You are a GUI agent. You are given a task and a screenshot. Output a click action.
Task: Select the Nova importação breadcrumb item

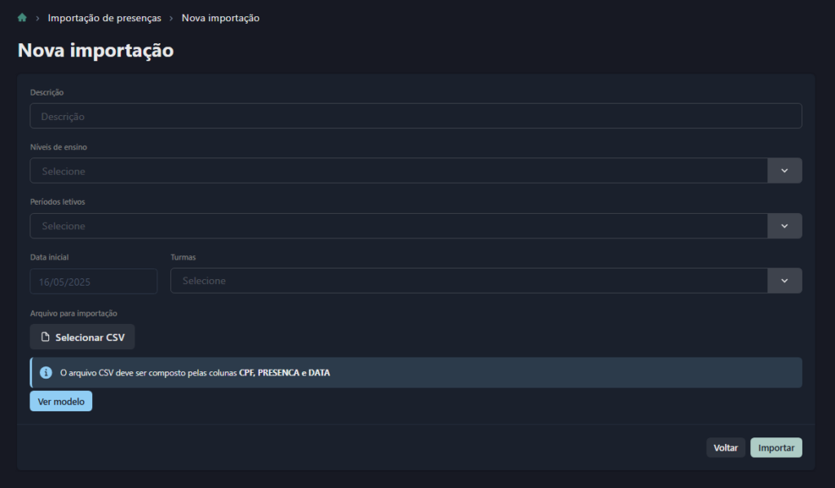(x=220, y=18)
